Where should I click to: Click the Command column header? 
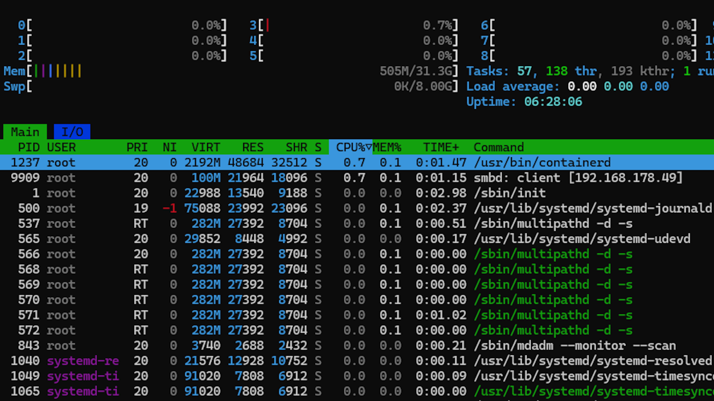[x=498, y=147]
